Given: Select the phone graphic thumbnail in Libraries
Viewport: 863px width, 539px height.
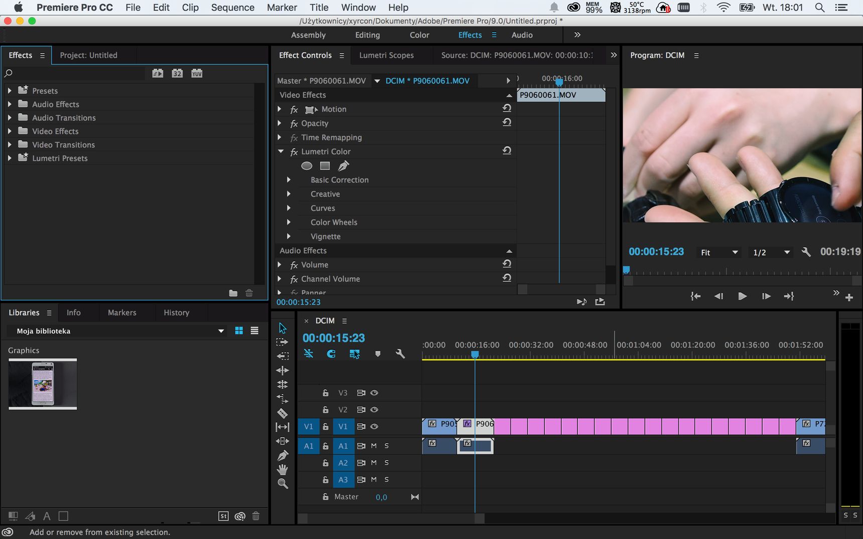Looking at the screenshot, I should 43,384.
